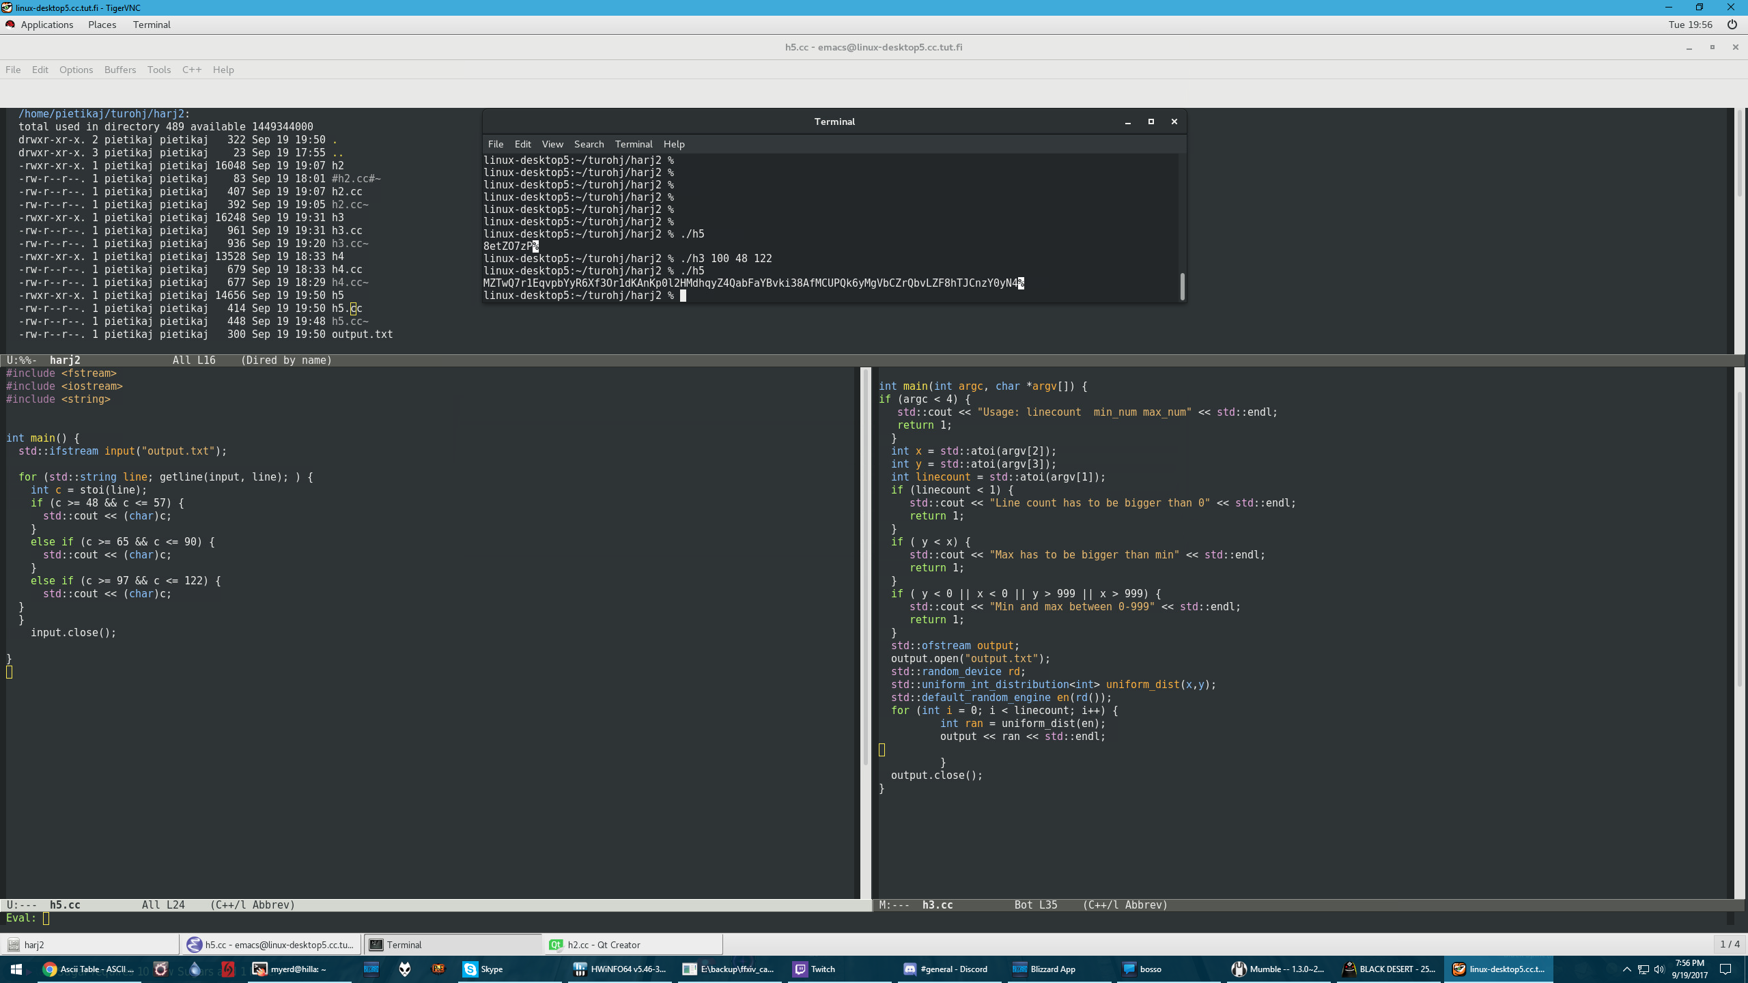Open h3.cc file in dired listing

tap(347, 231)
